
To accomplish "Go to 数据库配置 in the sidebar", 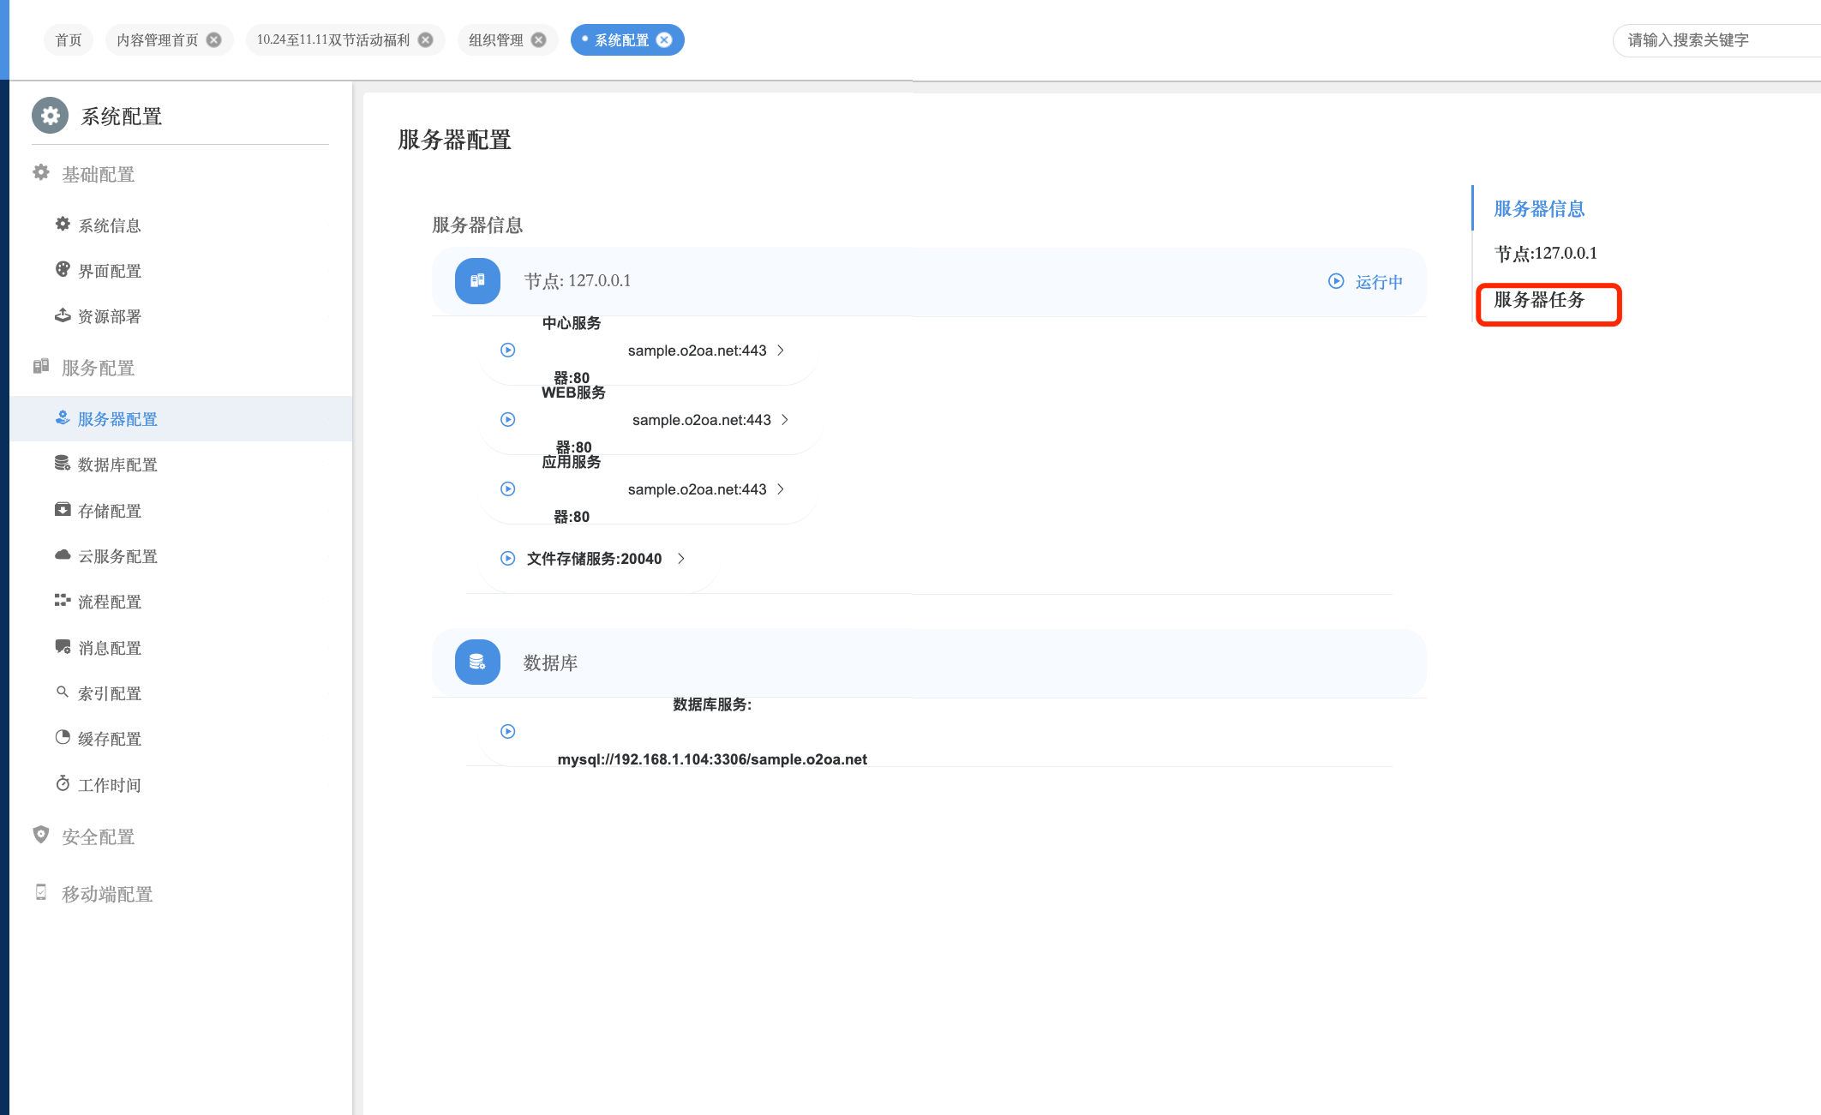I will coord(117,465).
